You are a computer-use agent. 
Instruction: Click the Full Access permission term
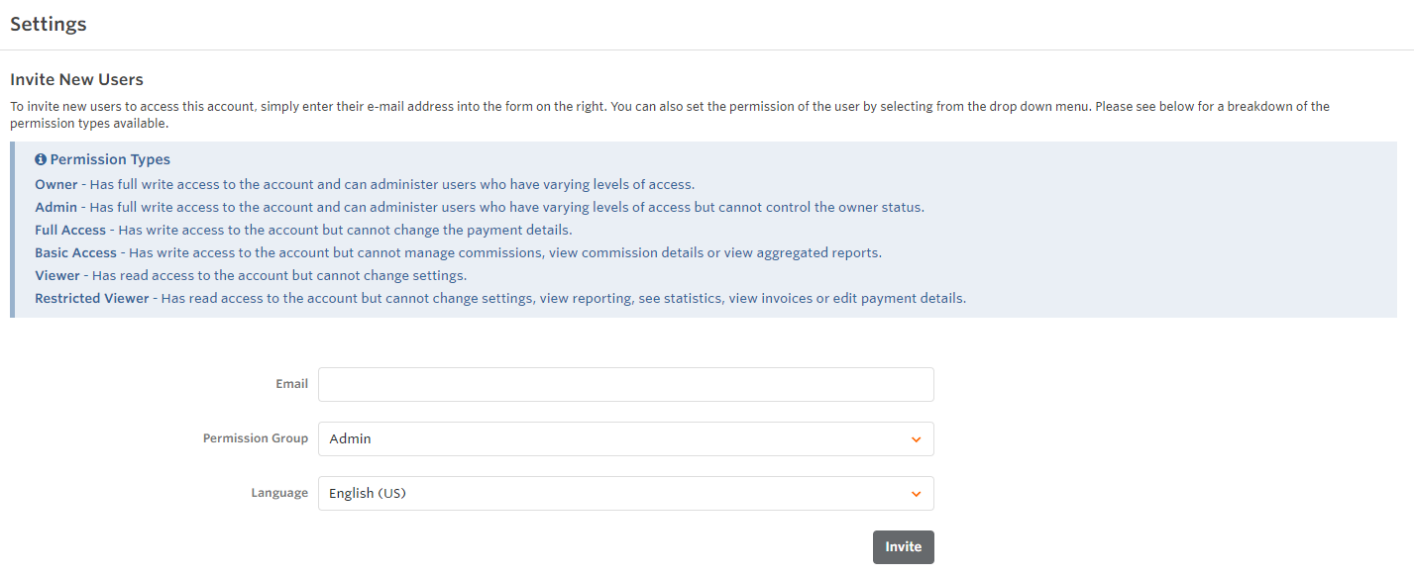70,230
